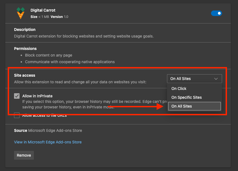Image resolution: width=238 pixels, height=171 pixels.
Task: Open the Site access dropdown box
Action: (194, 79)
